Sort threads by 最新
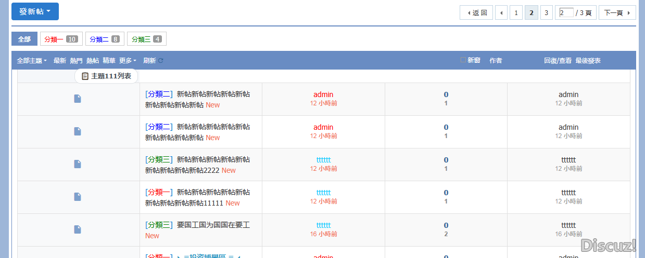This screenshot has height=258, width=645. [60, 61]
